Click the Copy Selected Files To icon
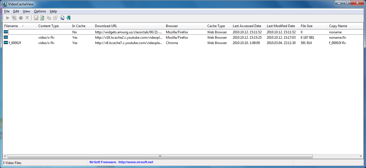The height and width of the screenshot is (168, 366). click(14, 18)
